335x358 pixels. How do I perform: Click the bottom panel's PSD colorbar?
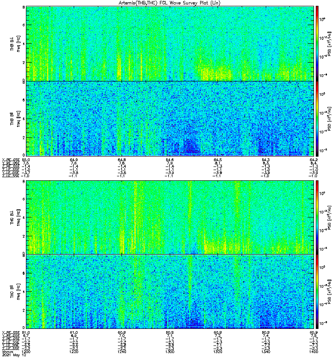(x=317, y=292)
